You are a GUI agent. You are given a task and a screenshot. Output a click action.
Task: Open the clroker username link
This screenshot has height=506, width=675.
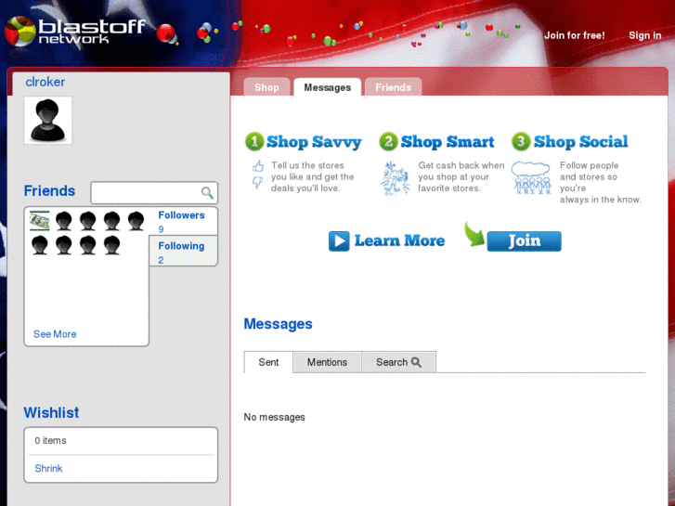pos(45,82)
